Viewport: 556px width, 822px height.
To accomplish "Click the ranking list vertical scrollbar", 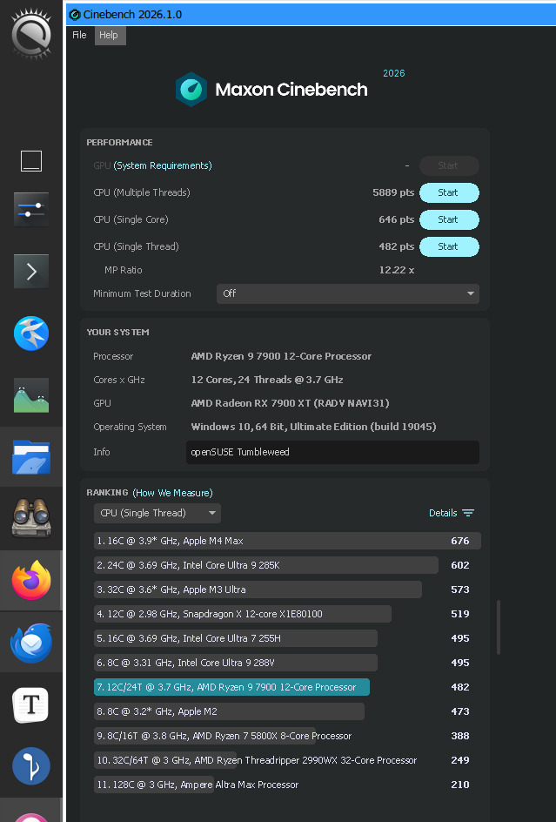I will coord(499,628).
